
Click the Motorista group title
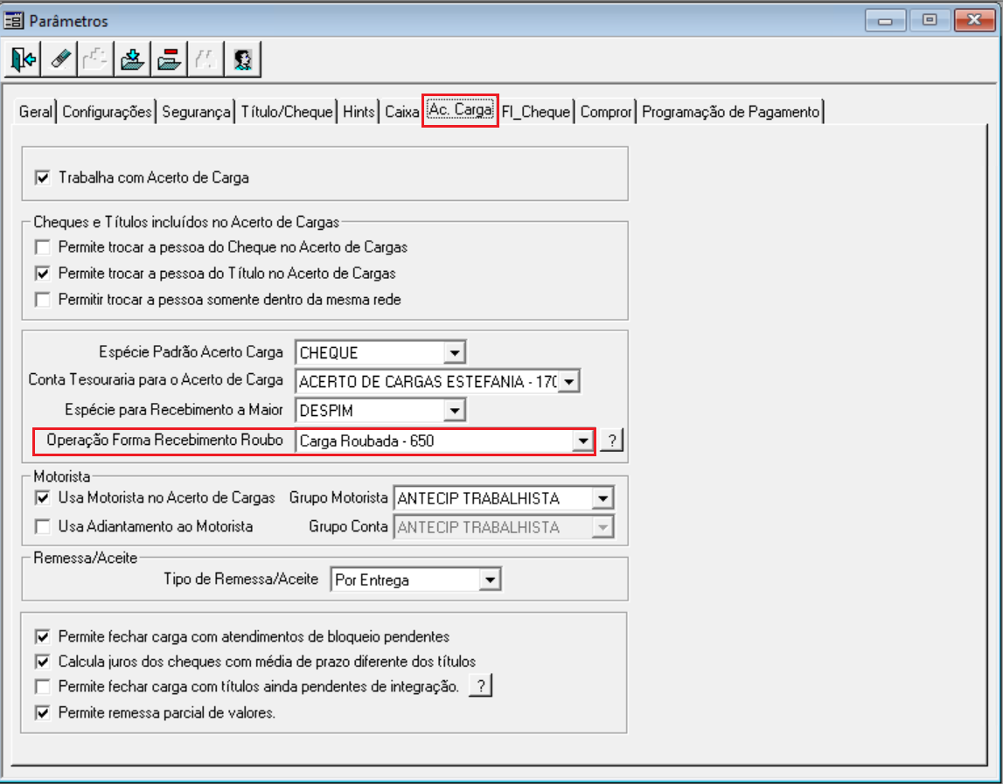click(61, 476)
